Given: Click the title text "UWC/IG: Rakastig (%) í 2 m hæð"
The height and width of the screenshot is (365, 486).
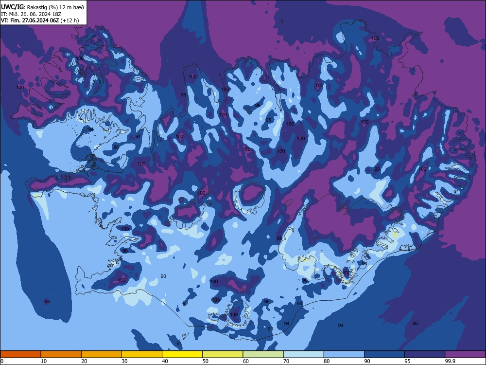Looking at the screenshot, I should 42,7.
